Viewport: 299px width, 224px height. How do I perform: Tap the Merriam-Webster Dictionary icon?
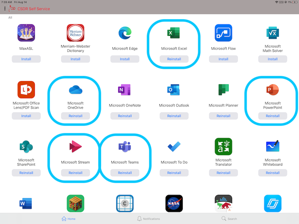pos(75,33)
